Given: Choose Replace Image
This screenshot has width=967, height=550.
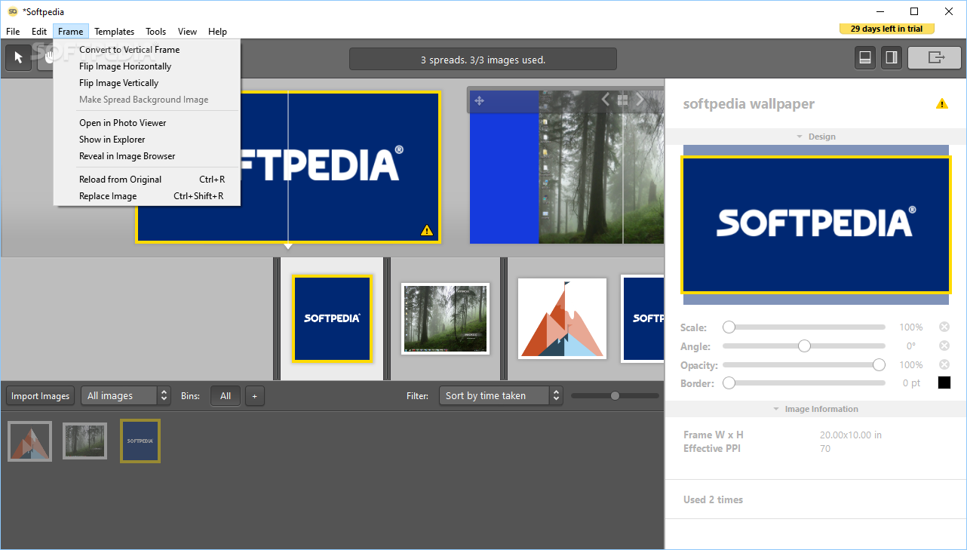Looking at the screenshot, I should point(147,196).
